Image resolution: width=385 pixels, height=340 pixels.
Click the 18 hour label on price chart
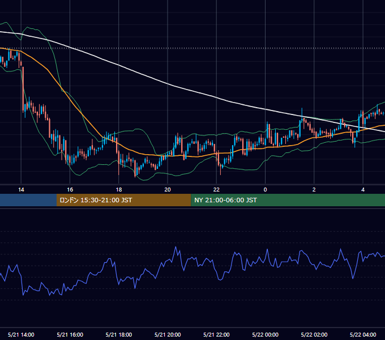[x=119, y=190]
